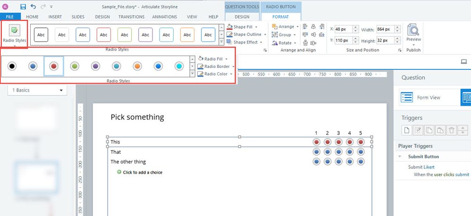Pick the black radio style swatch
Image resolution: width=471 pixels, height=216 pixels.
click(x=12, y=66)
